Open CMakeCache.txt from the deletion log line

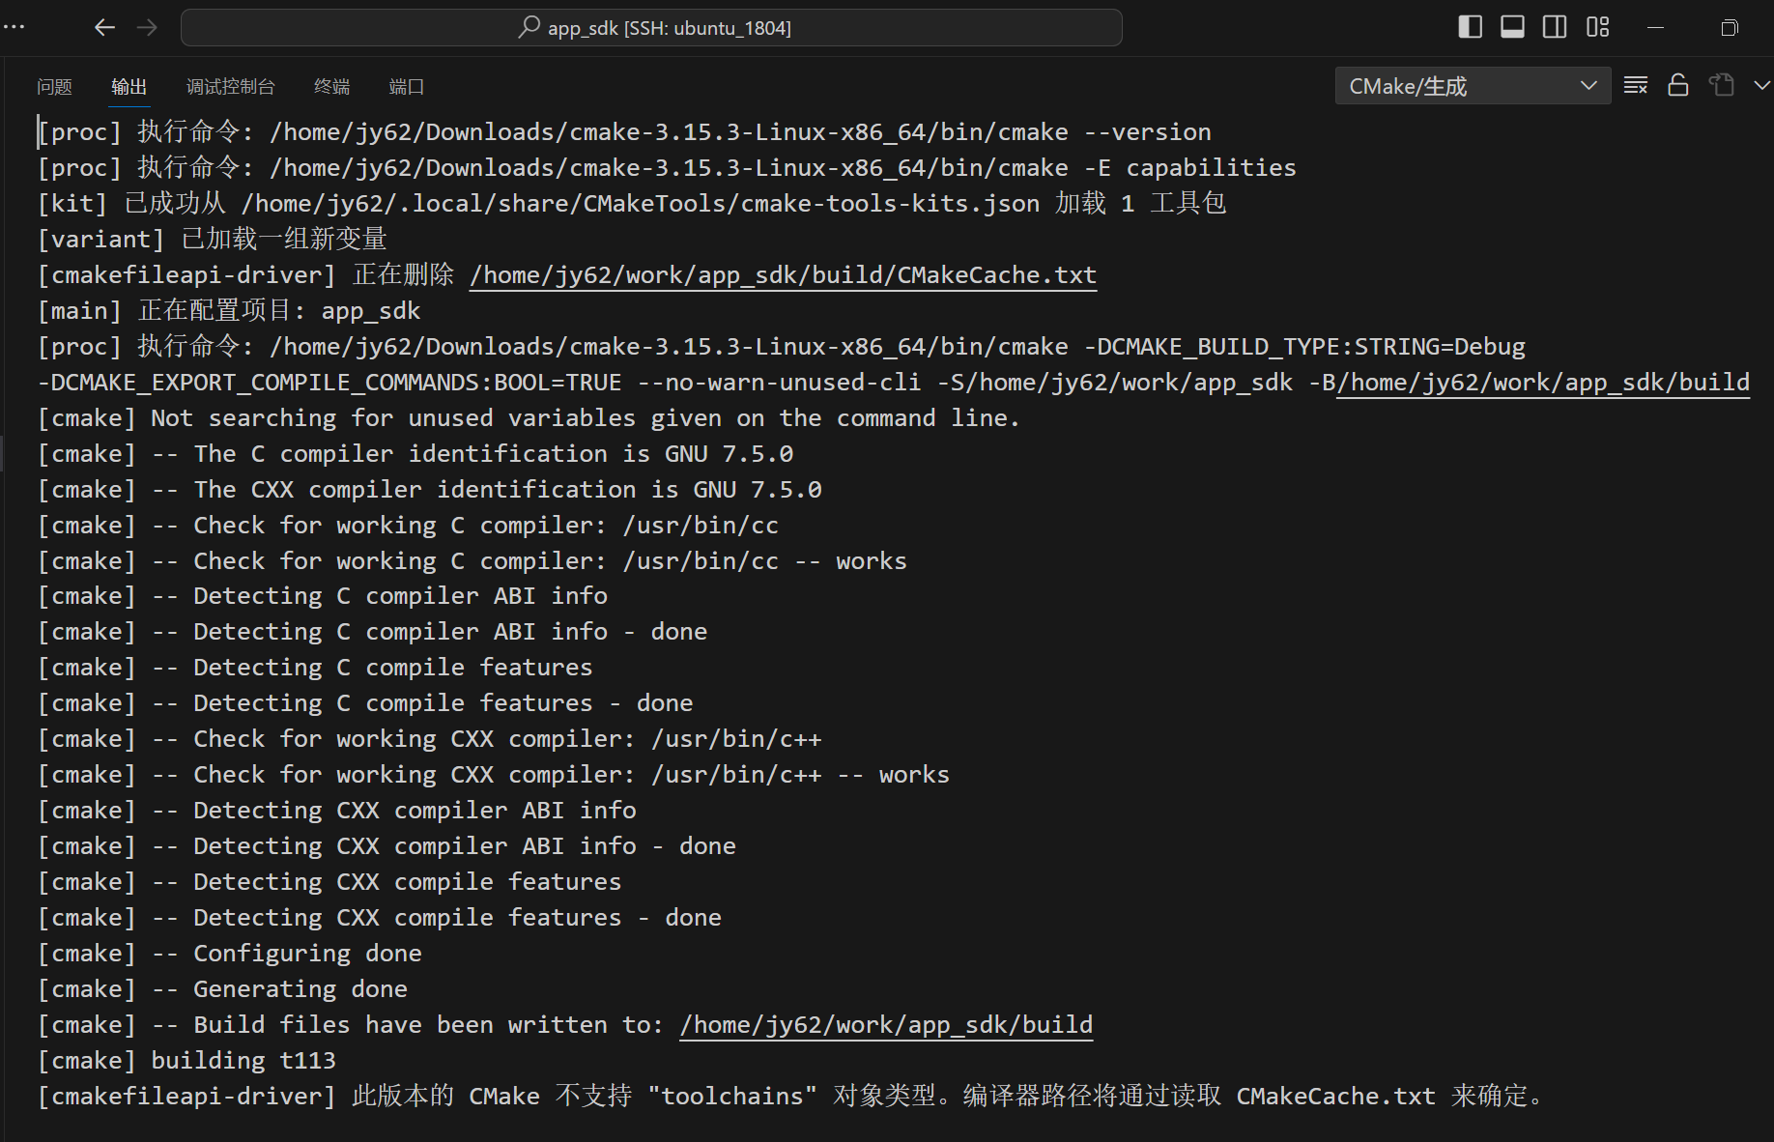click(783, 274)
